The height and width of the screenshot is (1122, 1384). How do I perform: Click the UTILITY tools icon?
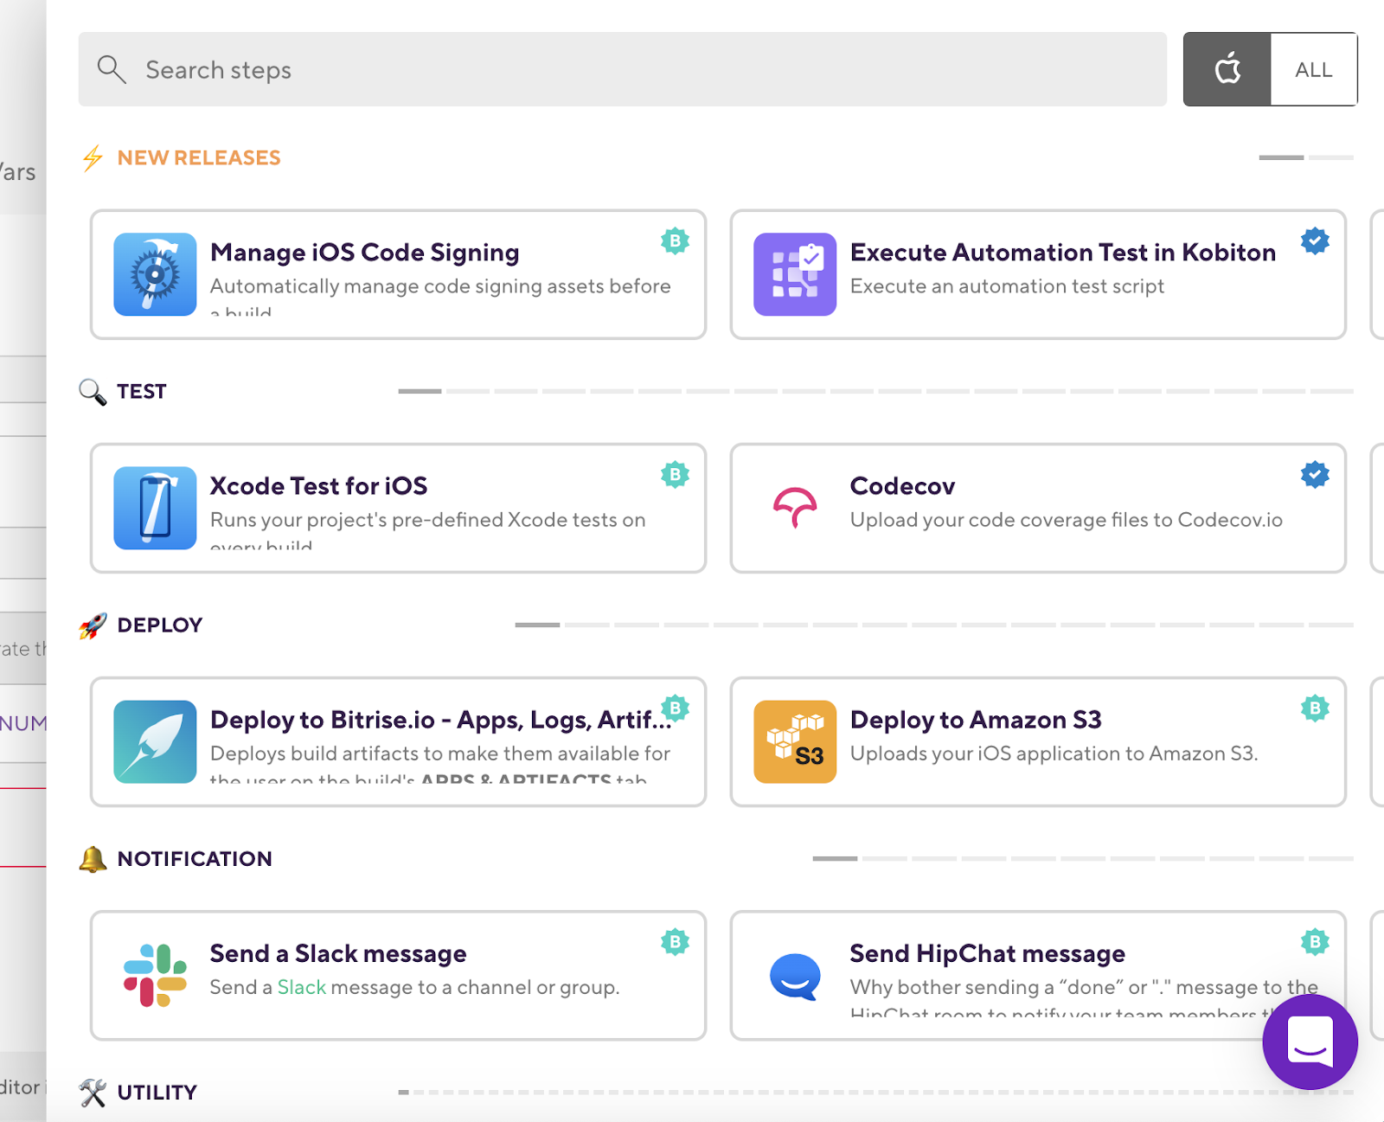point(93,1093)
